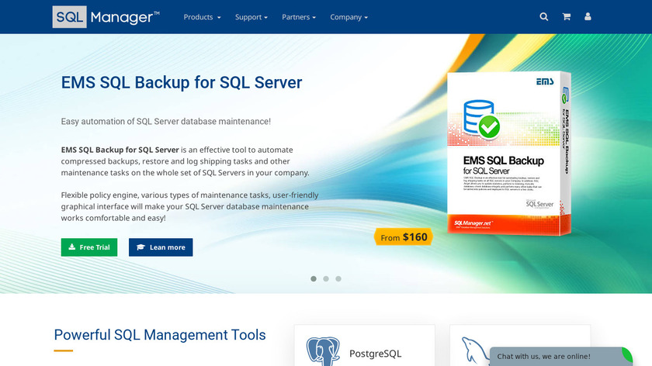Viewport: 652px width, 366px height.
Task: Click 'Easy automation of SQL Server database maintenance!' text
Action: (x=166, y=121)
